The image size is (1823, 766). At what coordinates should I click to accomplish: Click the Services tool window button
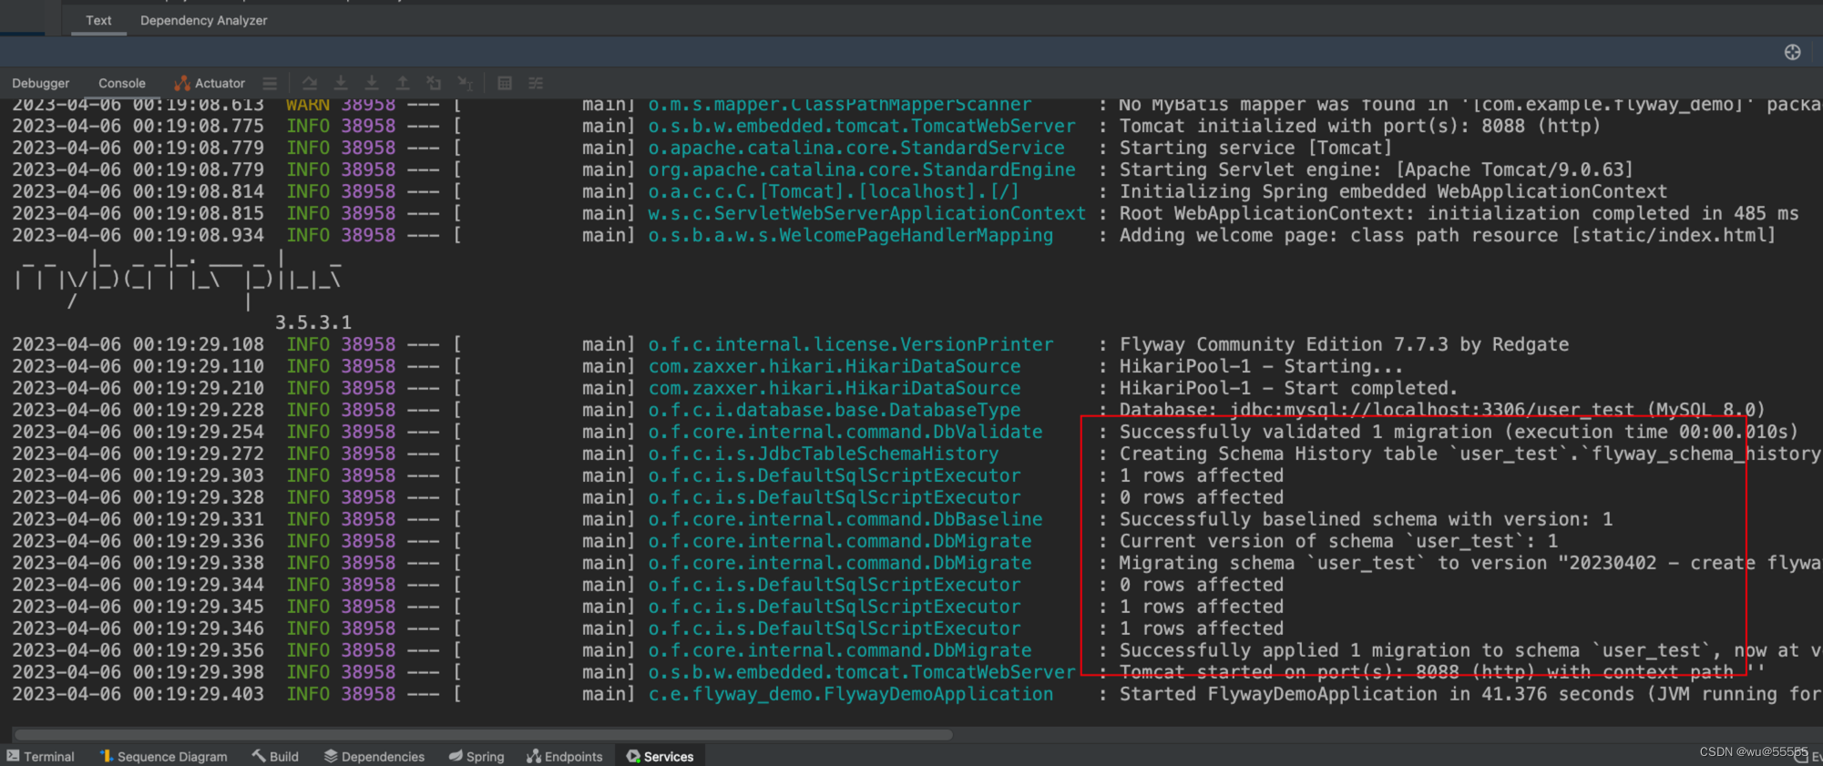coord(661,756)
